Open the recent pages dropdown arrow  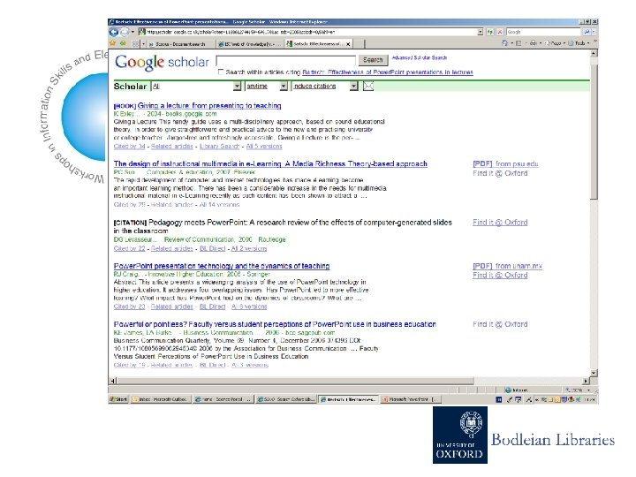click(x=132, y=32)
